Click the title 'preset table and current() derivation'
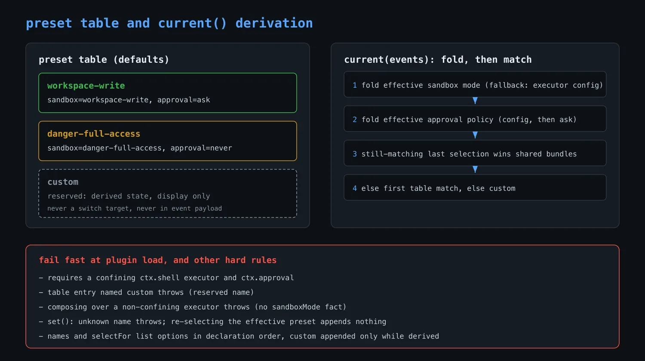 169,23
